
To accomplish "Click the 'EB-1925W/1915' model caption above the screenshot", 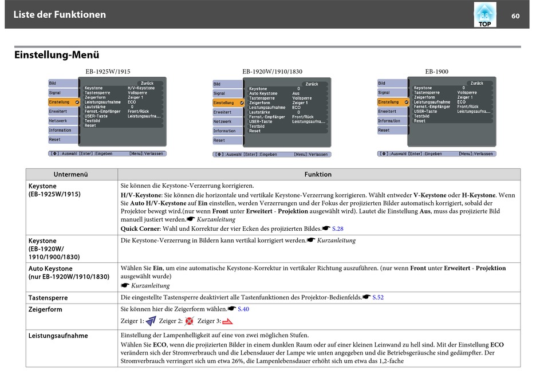I will tap(108, 72).
